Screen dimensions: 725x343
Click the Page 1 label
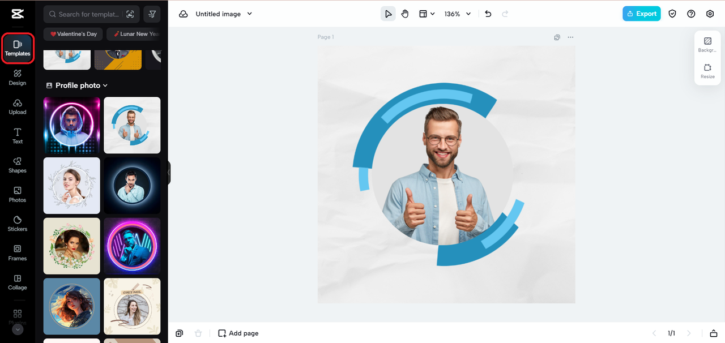pyautogui.click(x=326, y=37)
